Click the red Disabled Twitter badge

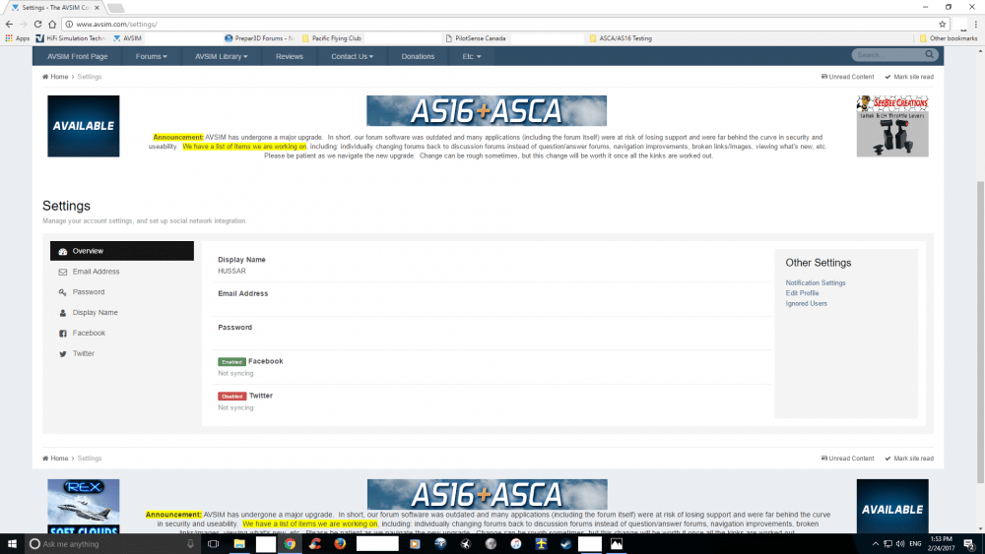tap(231, 397)
